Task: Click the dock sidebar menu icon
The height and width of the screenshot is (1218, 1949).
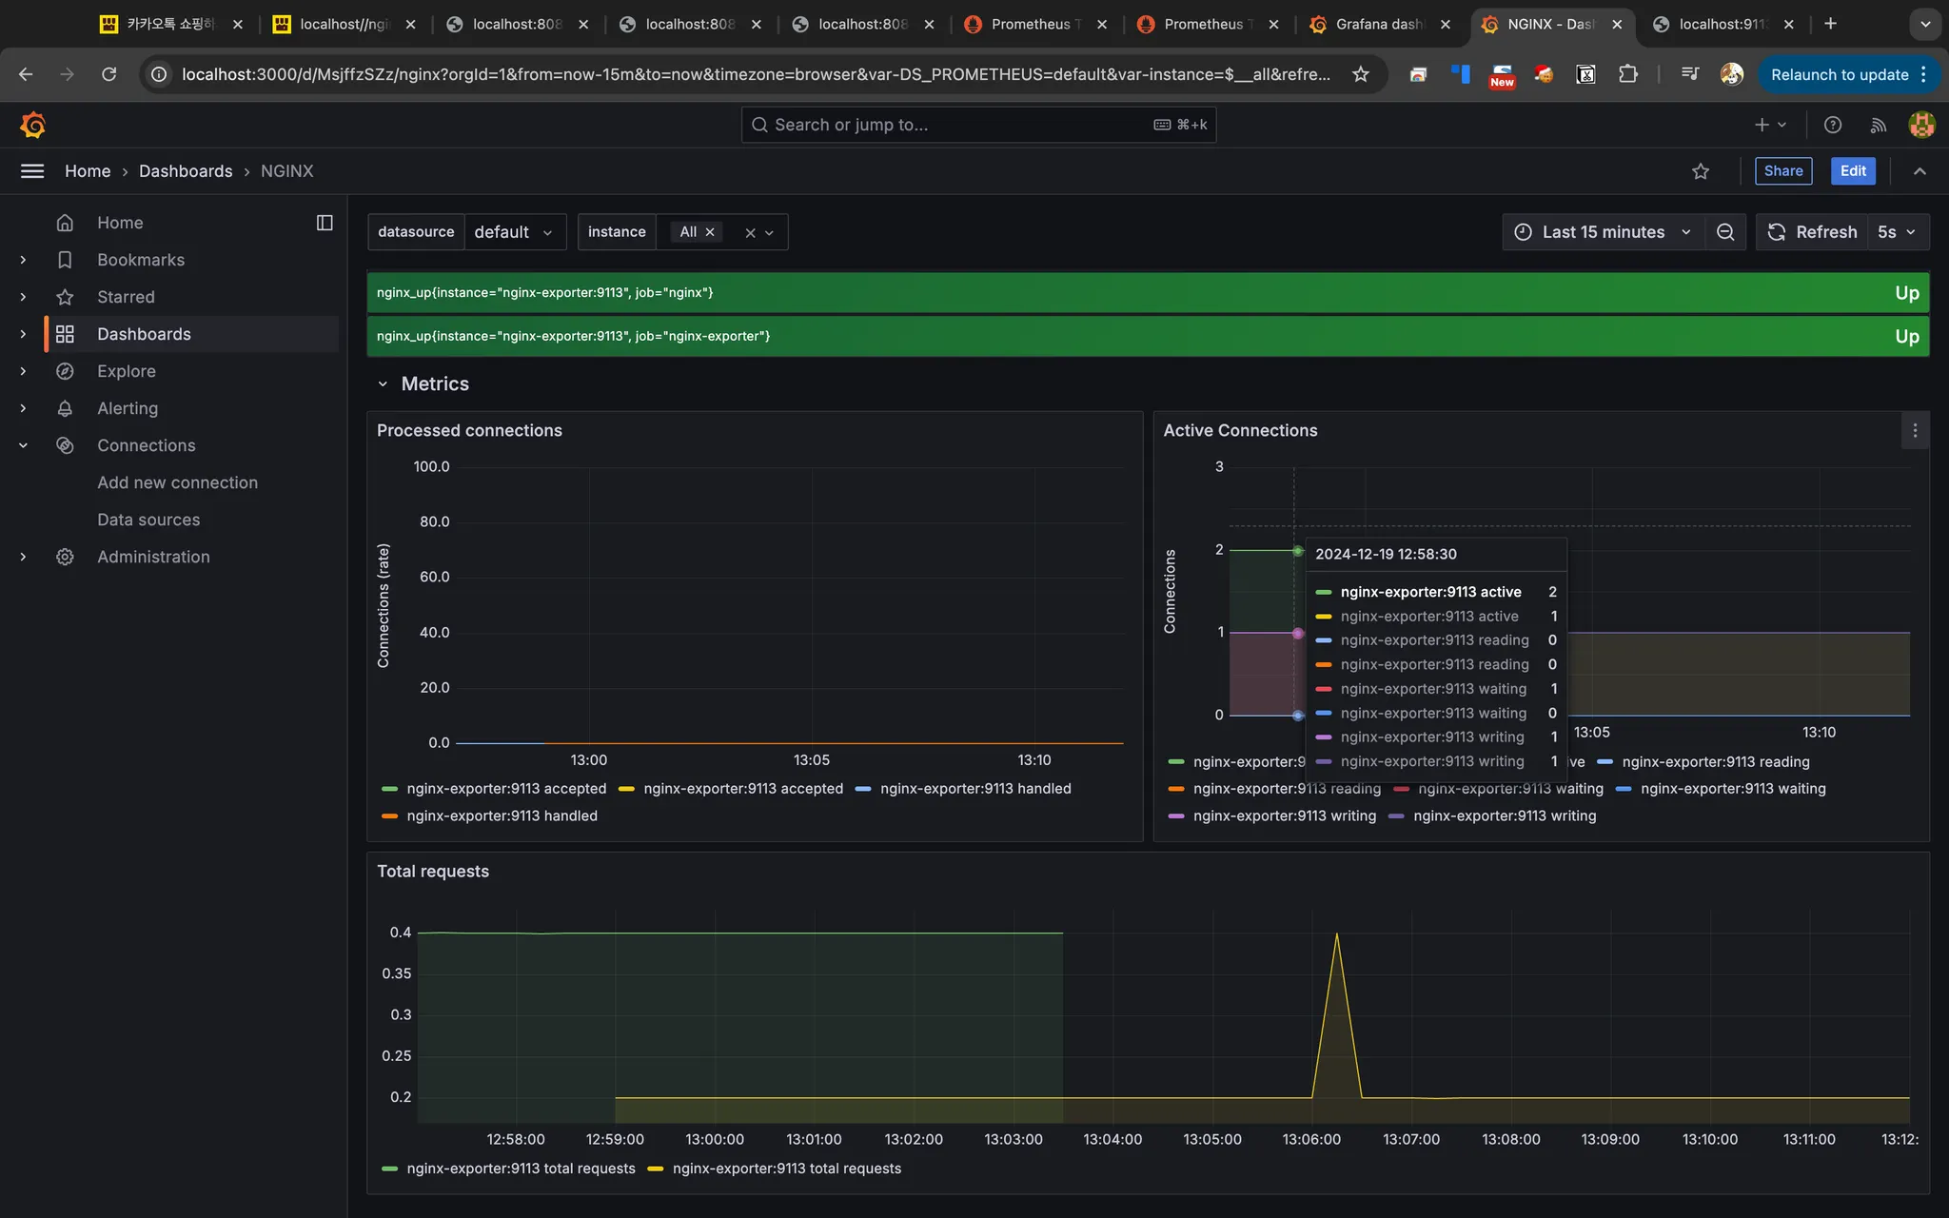Action: (325, 223)
